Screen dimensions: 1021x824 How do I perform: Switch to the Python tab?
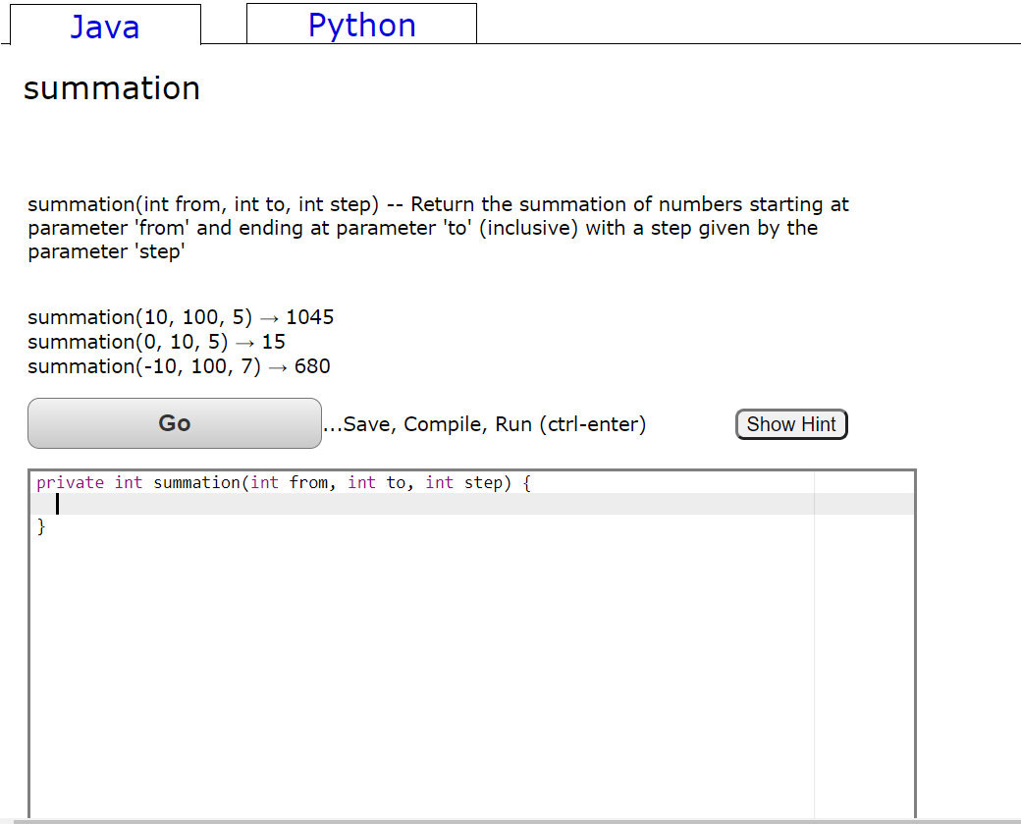[x=361, y=25]
